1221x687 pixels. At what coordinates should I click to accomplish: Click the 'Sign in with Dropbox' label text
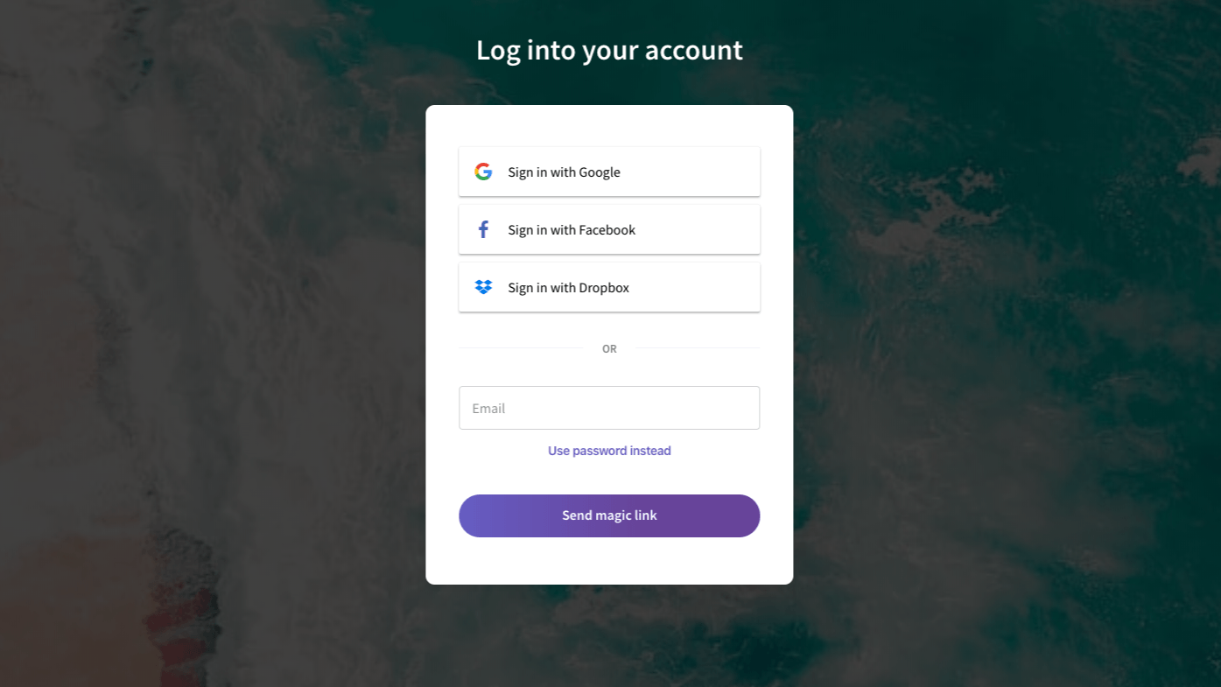click(568, 288)
